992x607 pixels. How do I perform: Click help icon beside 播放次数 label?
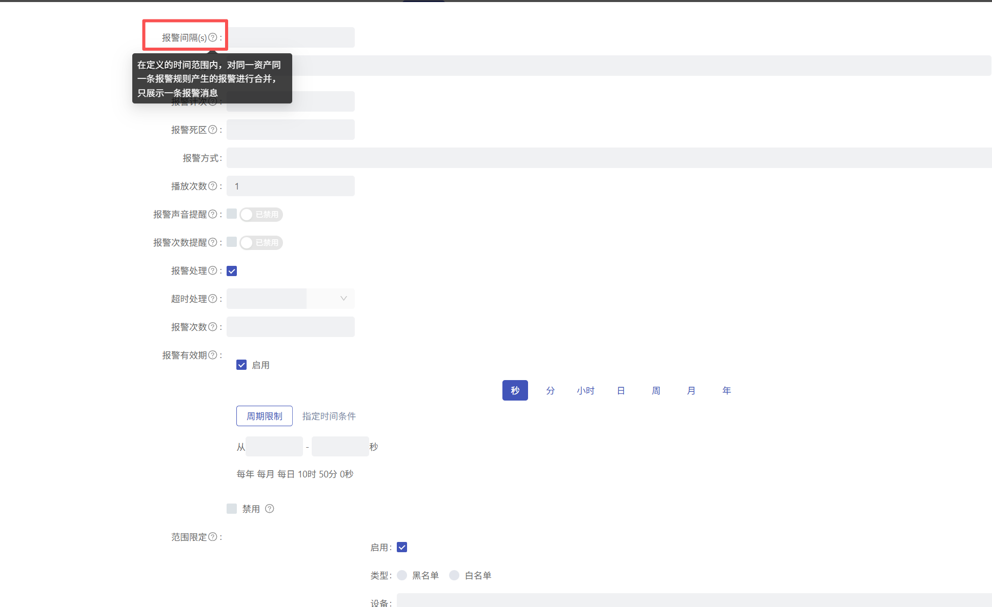(x=212, y=186)
